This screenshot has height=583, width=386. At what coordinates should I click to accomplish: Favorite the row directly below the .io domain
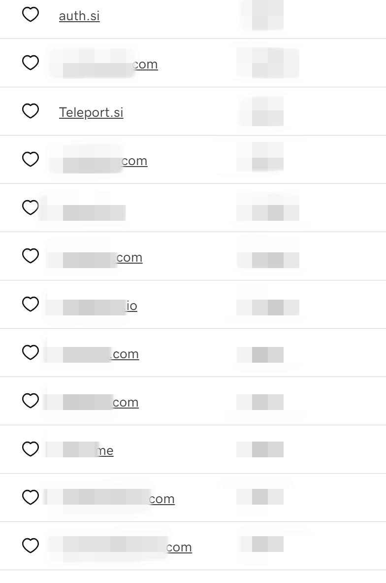tap(31, 352)
